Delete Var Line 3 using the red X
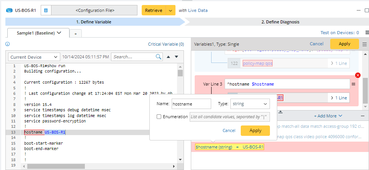This screenshot has width=369, height=170. tap(358, 75)
